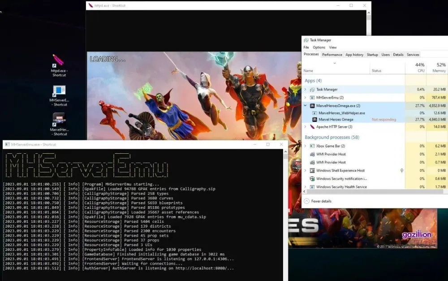
Task: Select the MHServerEmu desktop shortcut icon
Action: tap(59, 91)
